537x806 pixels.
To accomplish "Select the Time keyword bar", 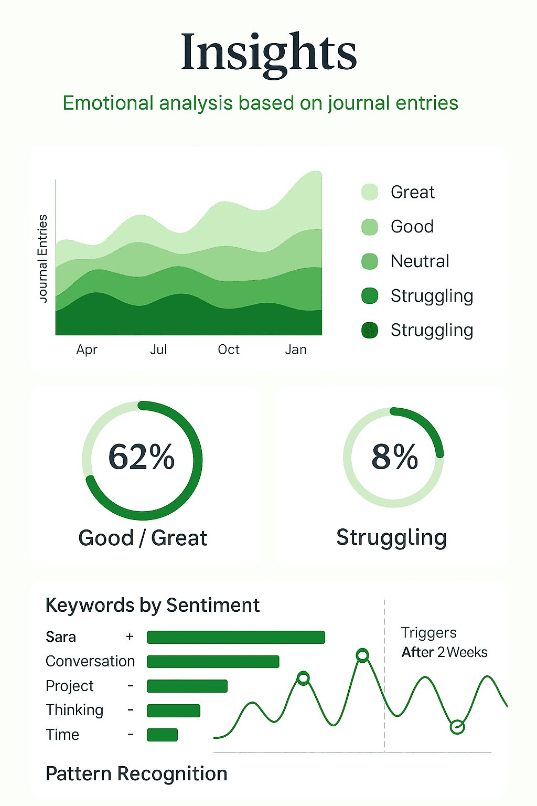I will point(162,735).
